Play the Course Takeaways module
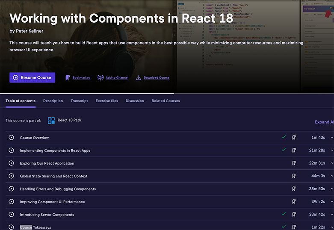The height and width of the screenshot is (230, 334). point(11,227)
